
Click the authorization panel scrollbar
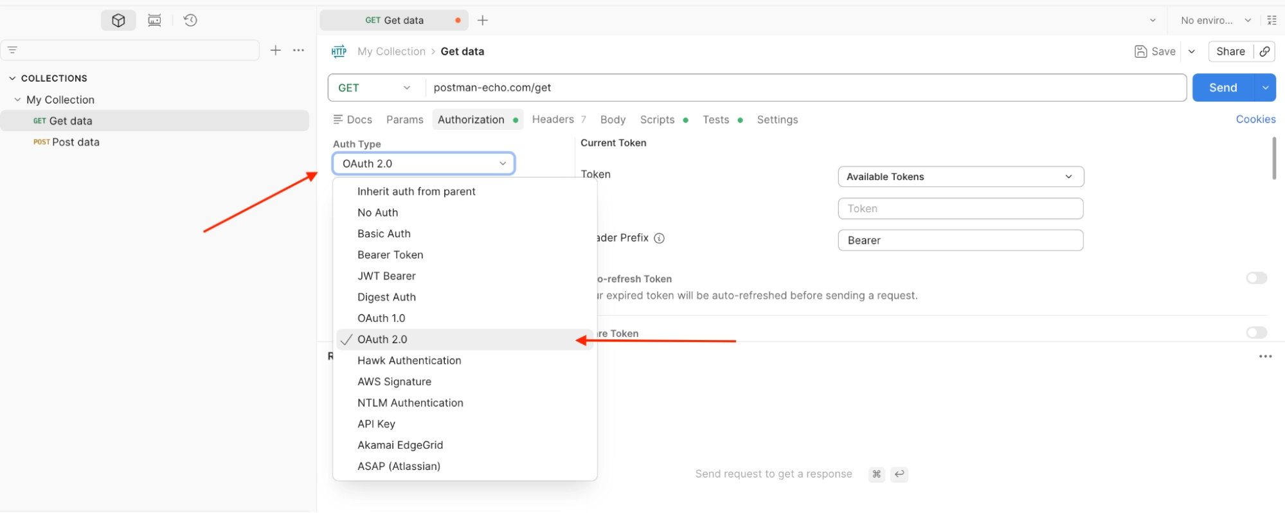click(1274, 158)
